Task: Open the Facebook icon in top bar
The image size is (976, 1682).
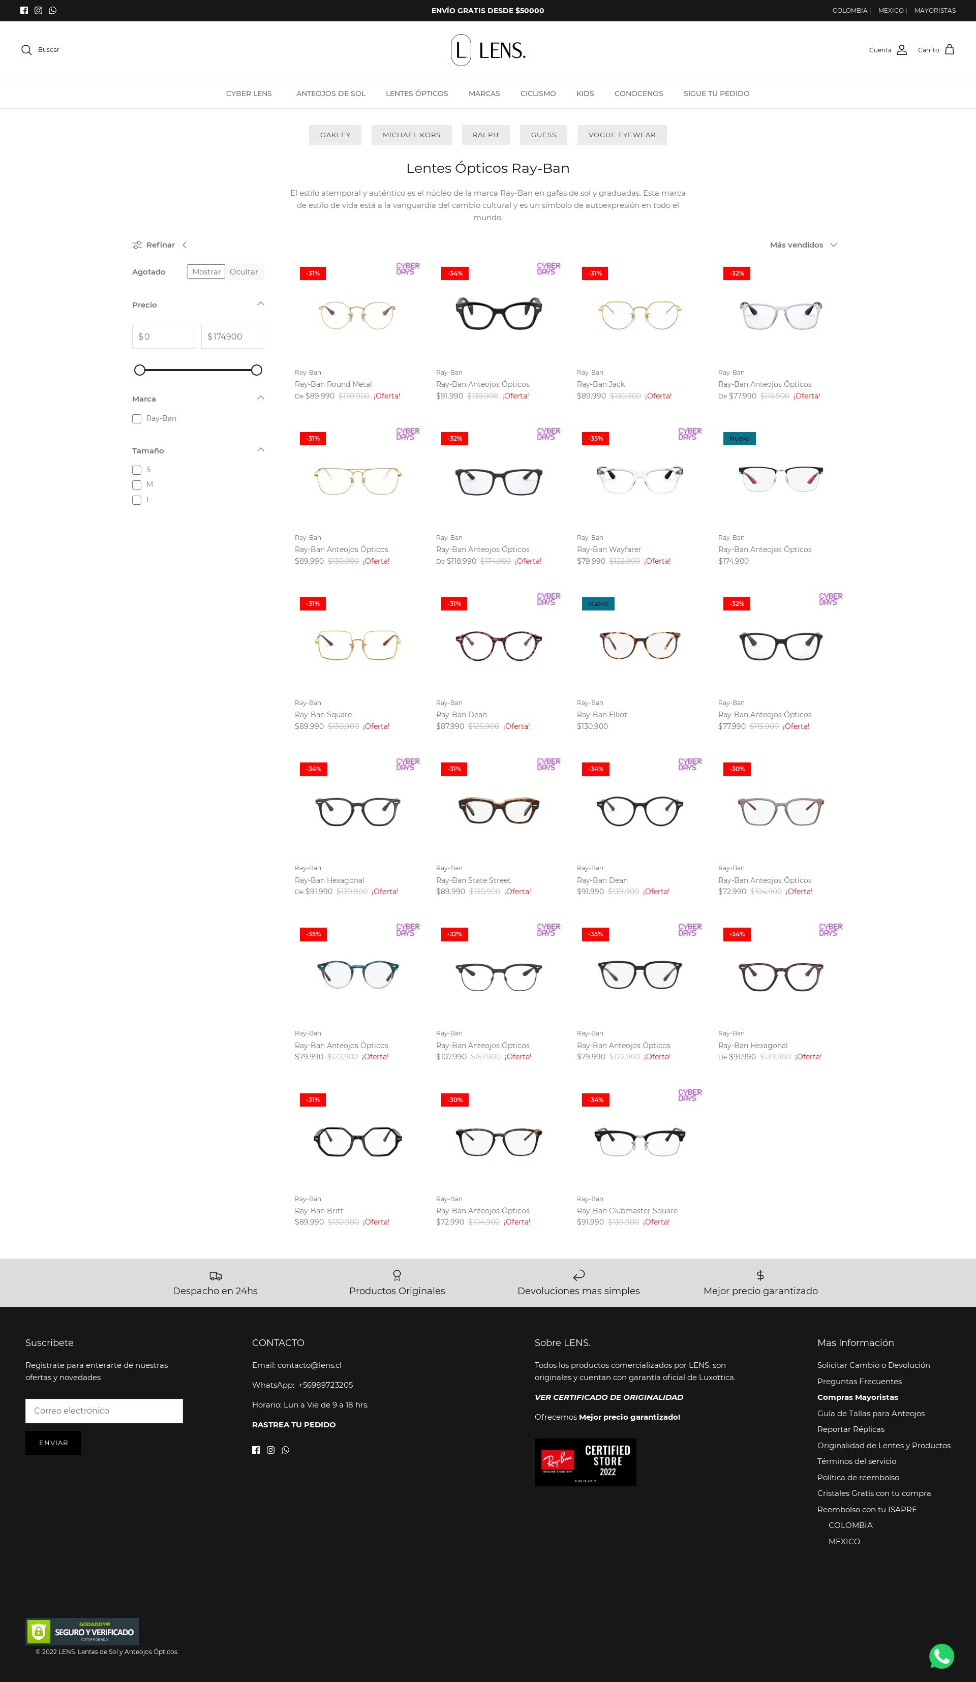Action: pyautogui.click(x=24, y=11)
